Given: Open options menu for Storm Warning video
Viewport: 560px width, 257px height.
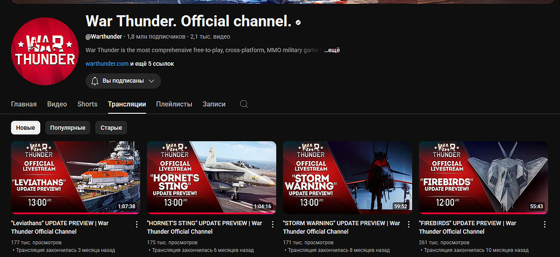Looking at the screenshot, I should pyautogui.click(x=409, y=224).
